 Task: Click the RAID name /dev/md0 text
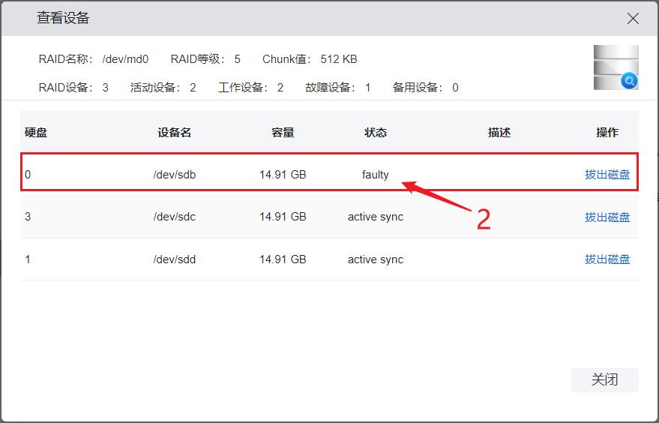pos(125,59)
